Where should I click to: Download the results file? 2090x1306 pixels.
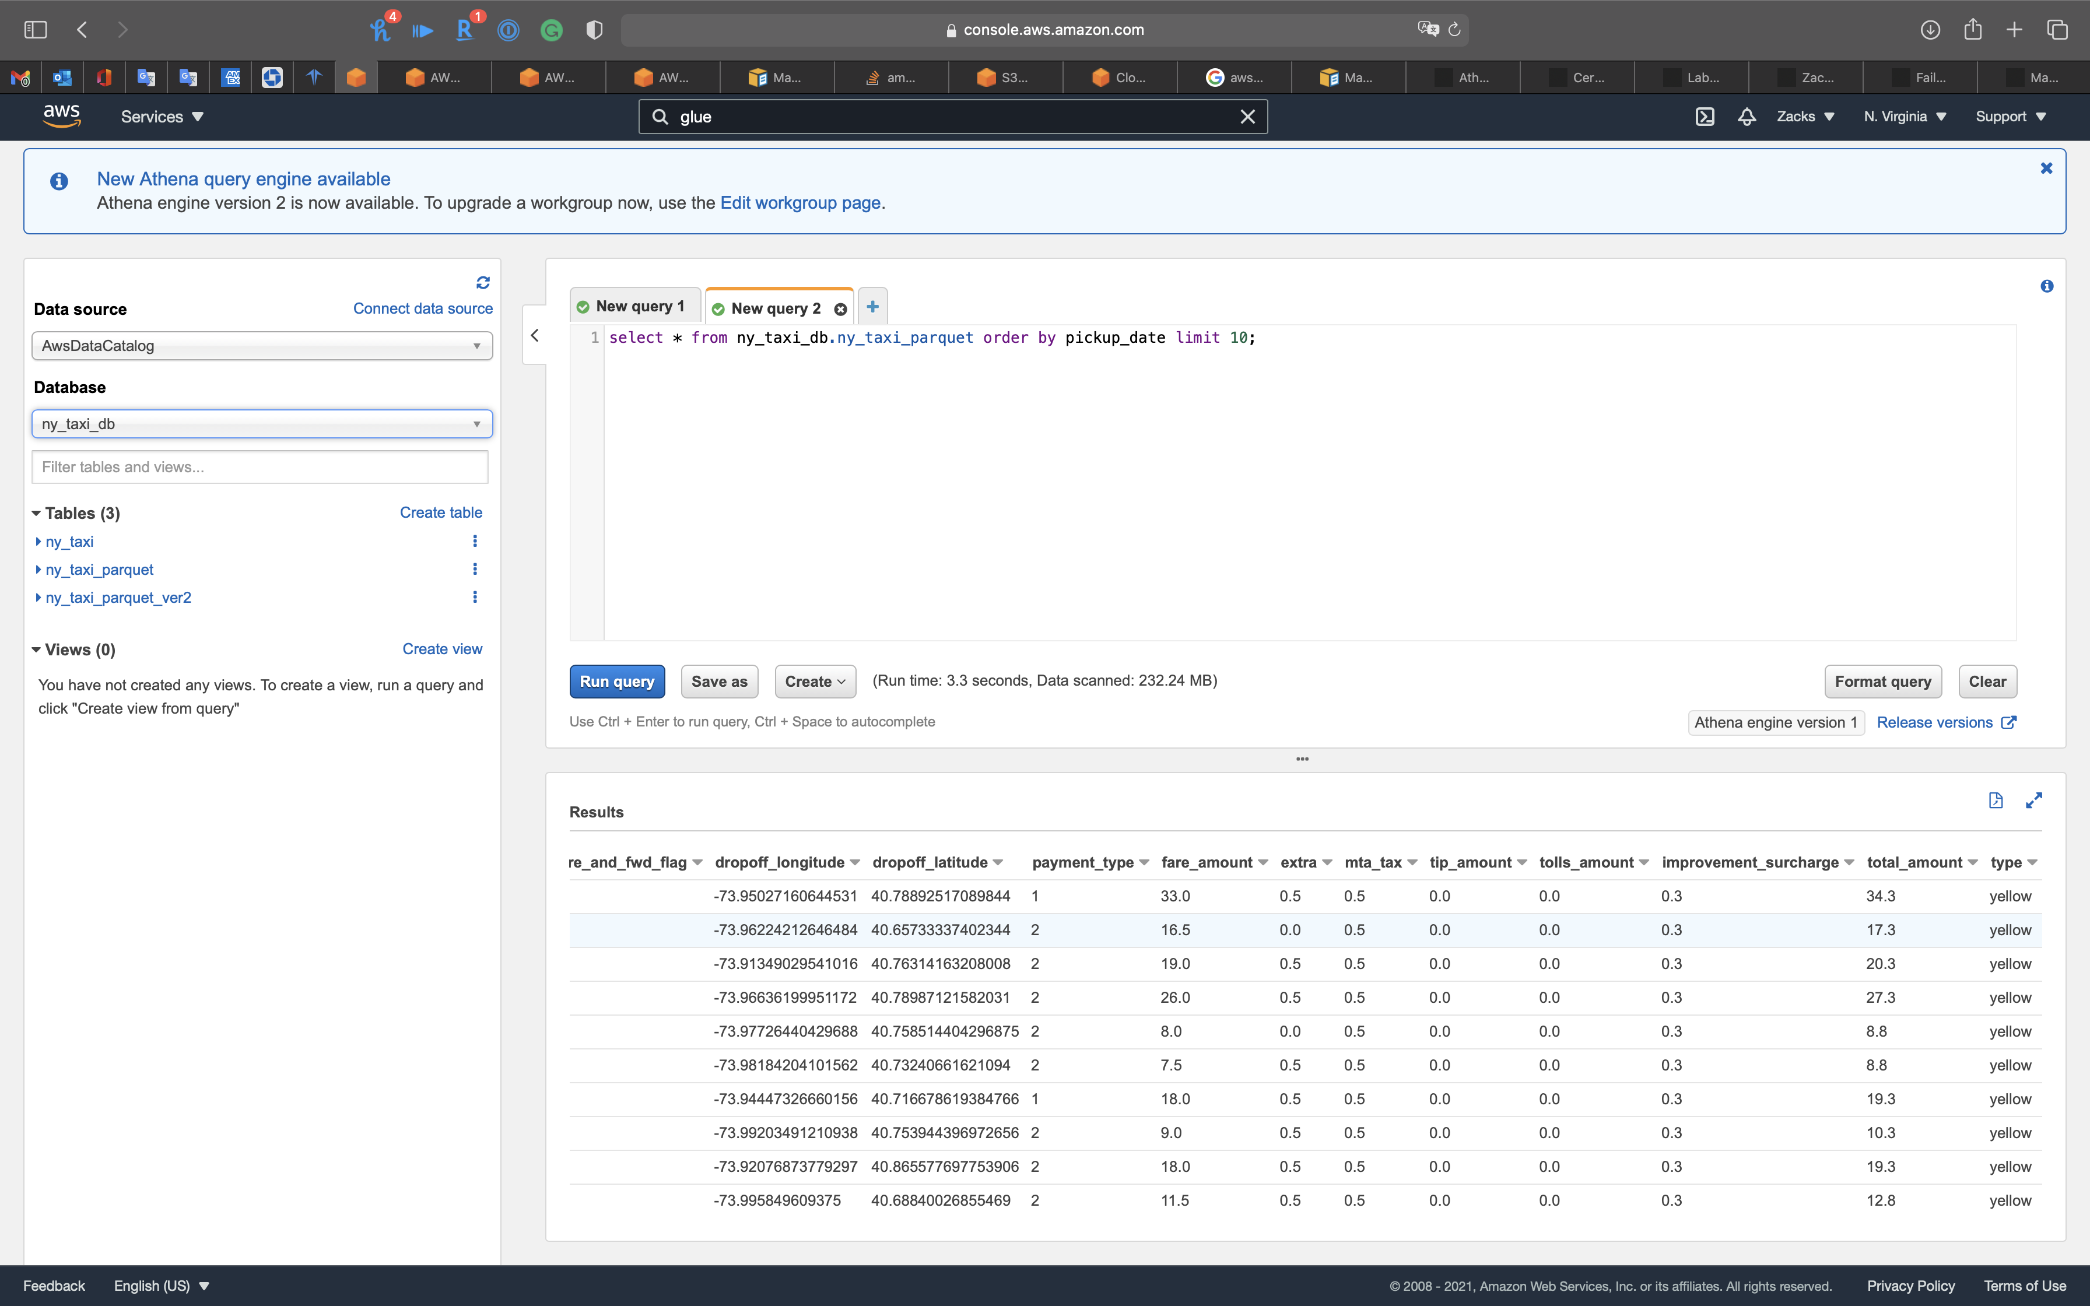1995,801
